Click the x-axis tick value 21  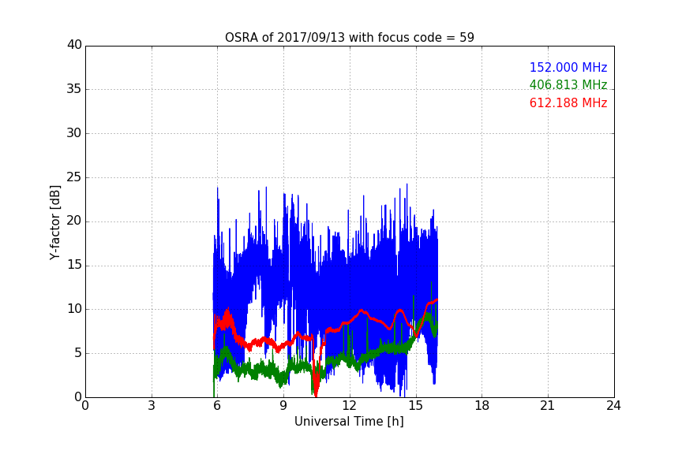pos(548,406)
